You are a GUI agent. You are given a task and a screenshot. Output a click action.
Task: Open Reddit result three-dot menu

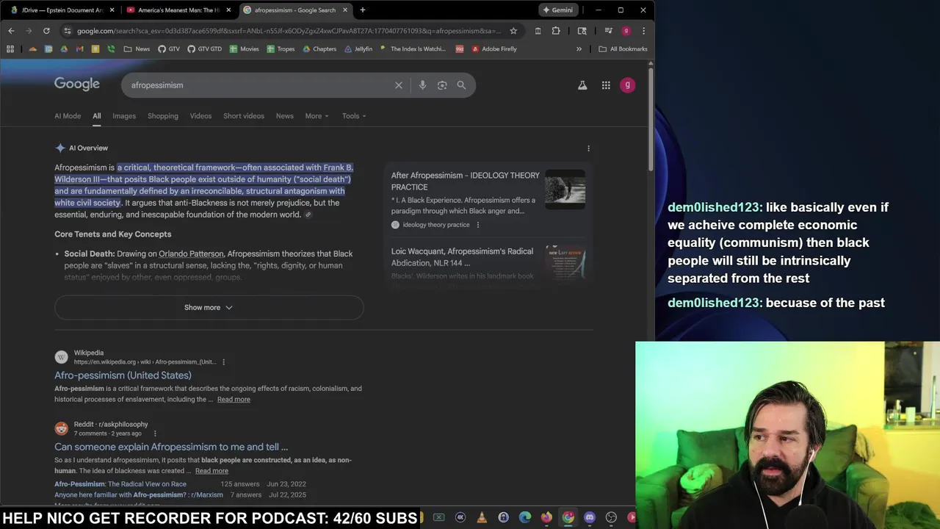[x=155, y=433]
